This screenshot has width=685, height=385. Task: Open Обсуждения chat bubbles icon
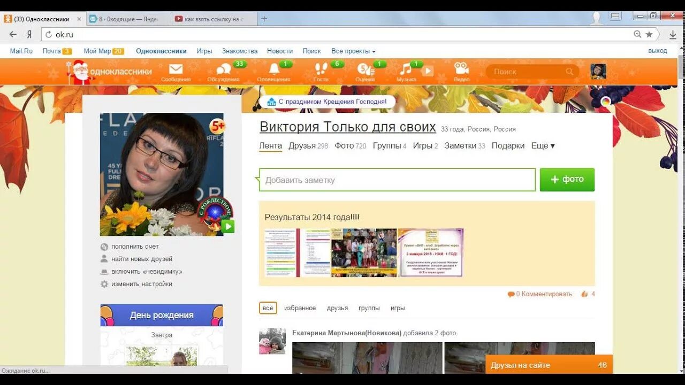pyautogui.click(x=223, y=70)
